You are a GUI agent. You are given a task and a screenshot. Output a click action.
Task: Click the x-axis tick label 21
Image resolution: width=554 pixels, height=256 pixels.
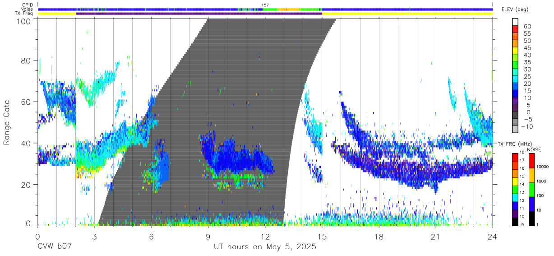pyautogui.click(x=435, y=236)
